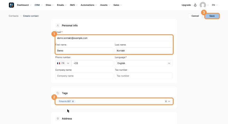Open the CRM menu
This screenshot has height=124, width=228.
click(x=38, y=5)
